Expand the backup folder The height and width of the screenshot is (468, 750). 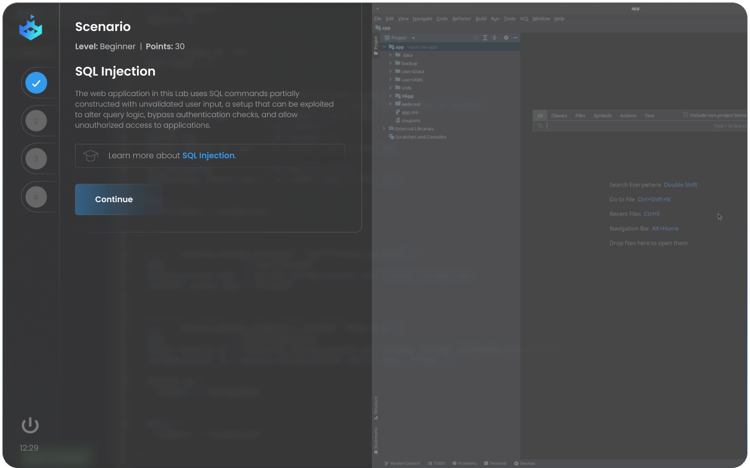click(390, 63)
